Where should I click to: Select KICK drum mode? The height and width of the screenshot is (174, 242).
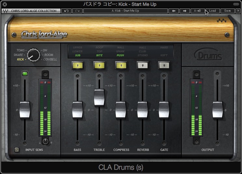[x=20, y=60]
